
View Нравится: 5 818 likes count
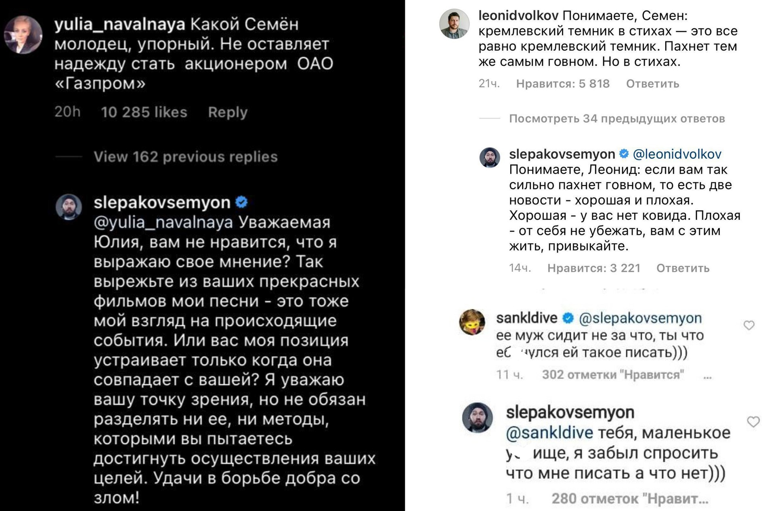click(563, 84)
